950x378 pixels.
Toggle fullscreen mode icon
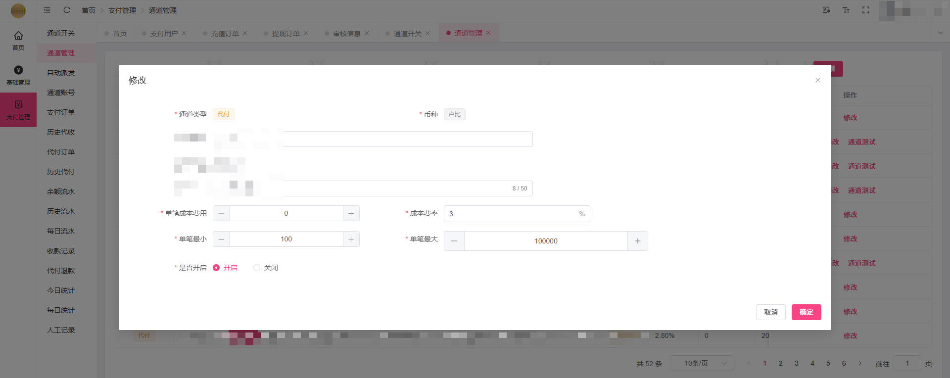point(865,10)
